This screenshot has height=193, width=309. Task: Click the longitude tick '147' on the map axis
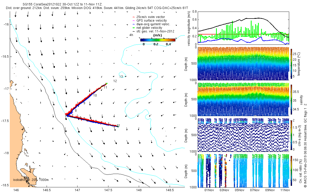(78, 190)
